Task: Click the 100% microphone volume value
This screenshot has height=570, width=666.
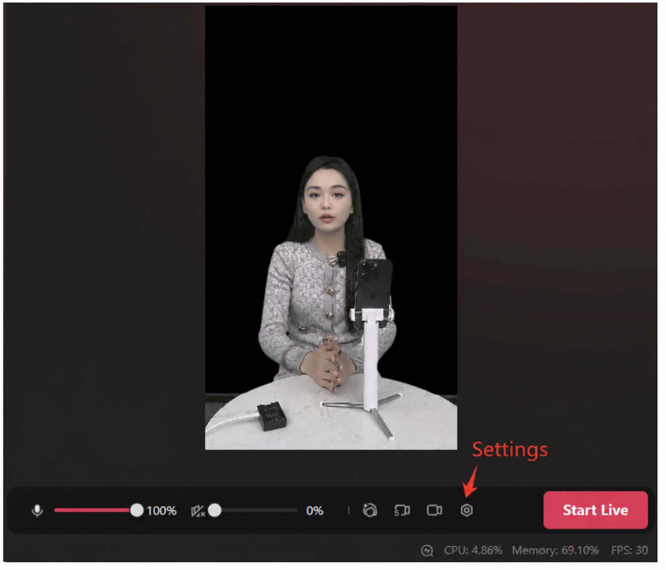Action: click(161, 511)
